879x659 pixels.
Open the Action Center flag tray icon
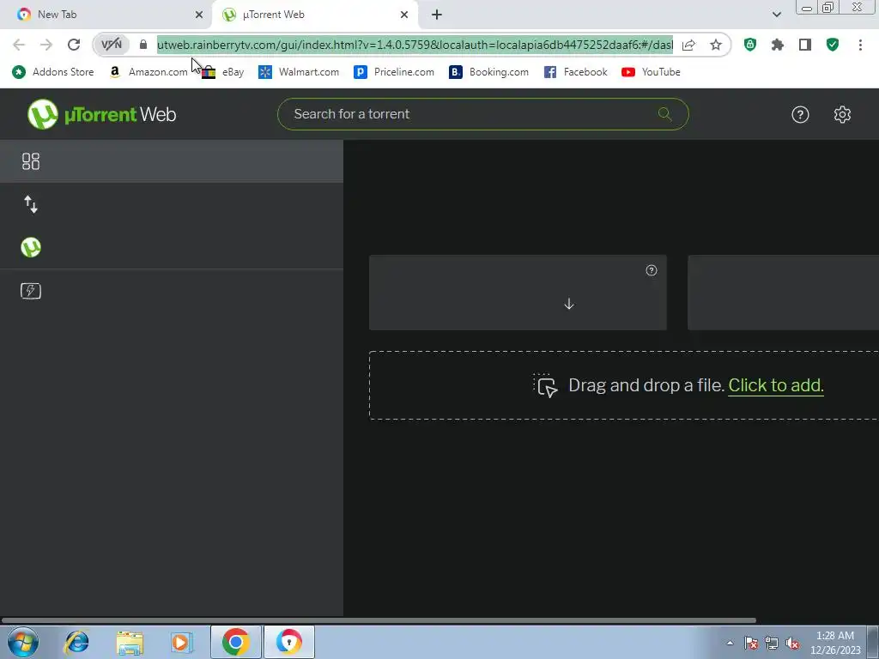click(x=751, y=644)
